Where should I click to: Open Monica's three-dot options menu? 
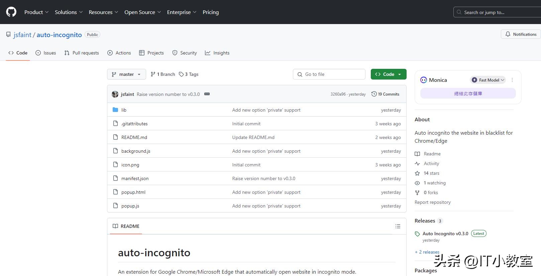click(x=512, y=80)
